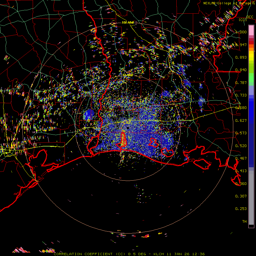The width and height of the screenshot is (256, 256).
Task: Click the blue circular echo west of radar
Action: pyautogui.click(x=89, y=115)
